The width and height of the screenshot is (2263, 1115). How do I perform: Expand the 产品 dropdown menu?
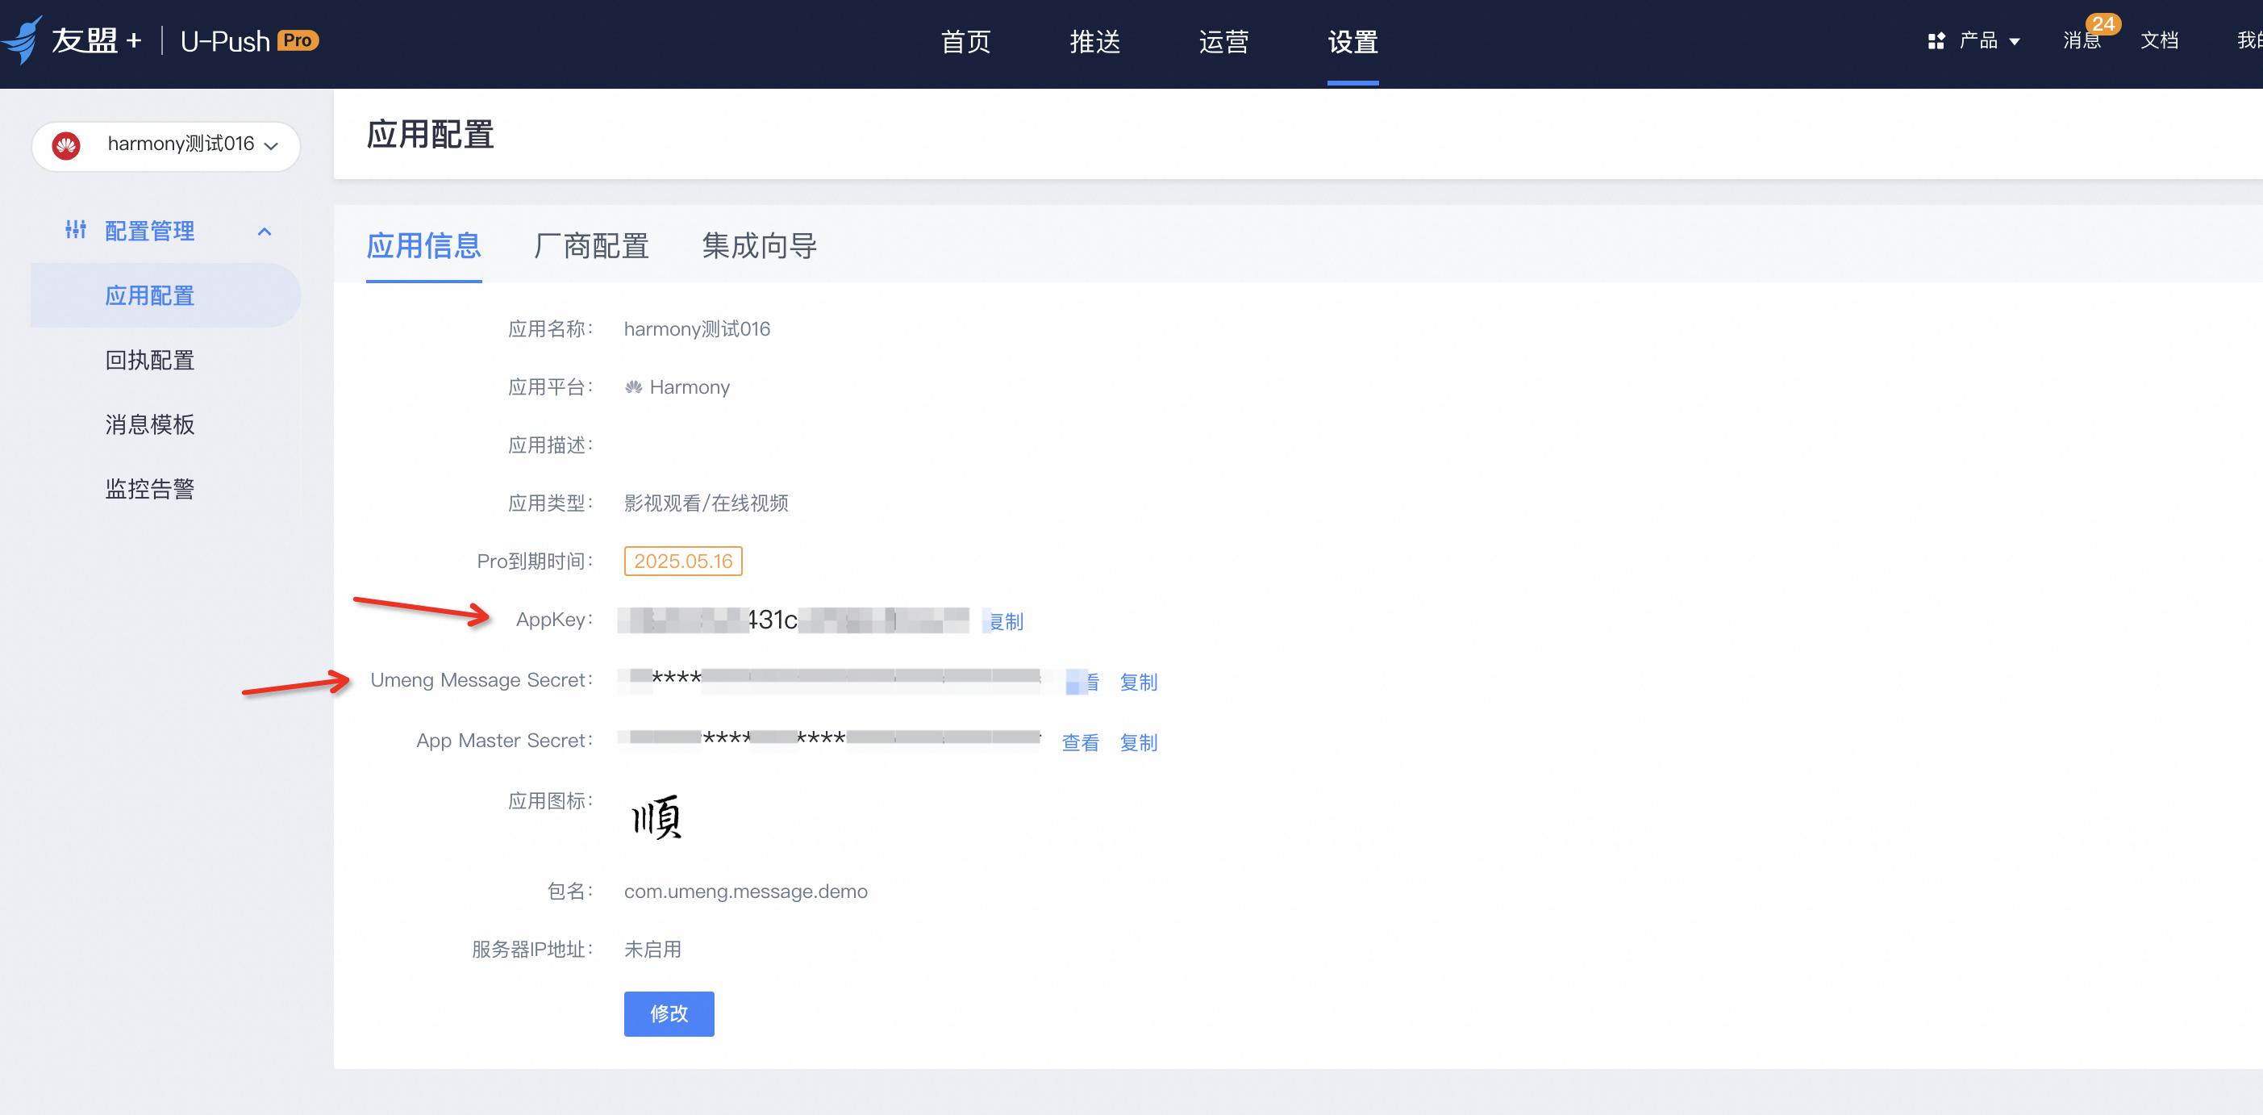point(1989,40)
